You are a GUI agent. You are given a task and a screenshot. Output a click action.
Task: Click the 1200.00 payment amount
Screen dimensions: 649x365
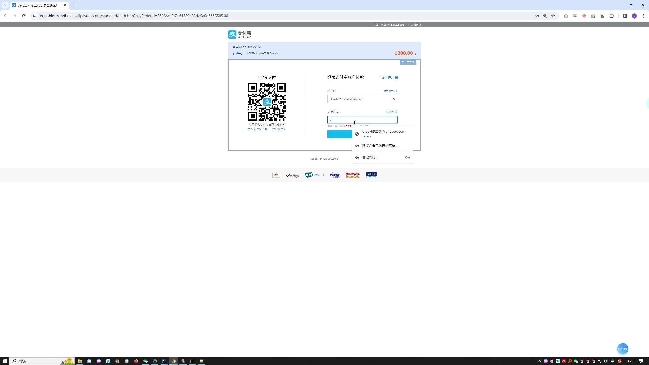click(x=404, y=53)
